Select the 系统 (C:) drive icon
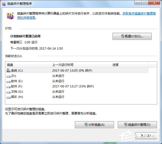 (8, 71)
